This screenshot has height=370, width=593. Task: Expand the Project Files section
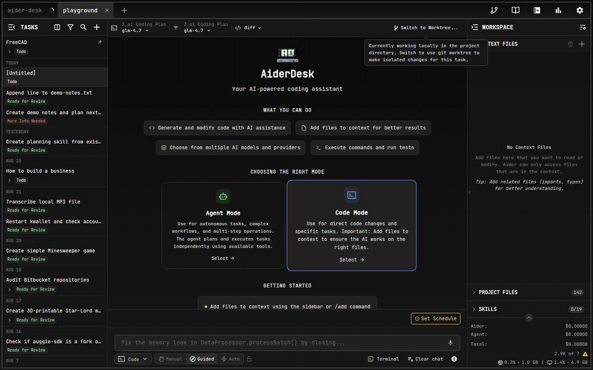click(x=529, y=292)
